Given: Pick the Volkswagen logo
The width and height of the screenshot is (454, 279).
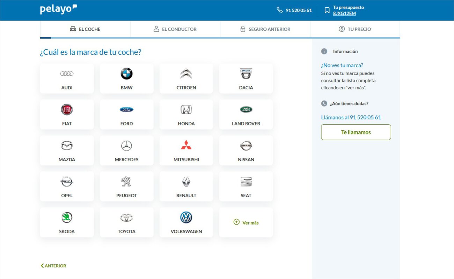Looking at the screenshot, I should (x=186, y=218).
